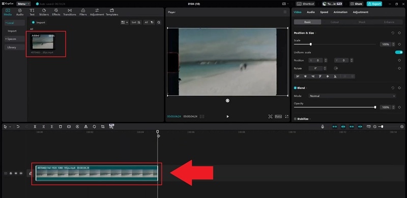The image size is (407, 198).
Task: Enable the Stabilize checkbox
Action: pyautogui.click(x=295, y=119)
